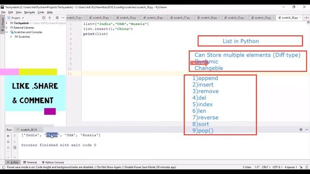Image resolution: width=310 pixels, height=174 pixels.
Task: Toggle soft-wrap icon in Run panel
Action: pyautogui.click(x=15, y=147)
